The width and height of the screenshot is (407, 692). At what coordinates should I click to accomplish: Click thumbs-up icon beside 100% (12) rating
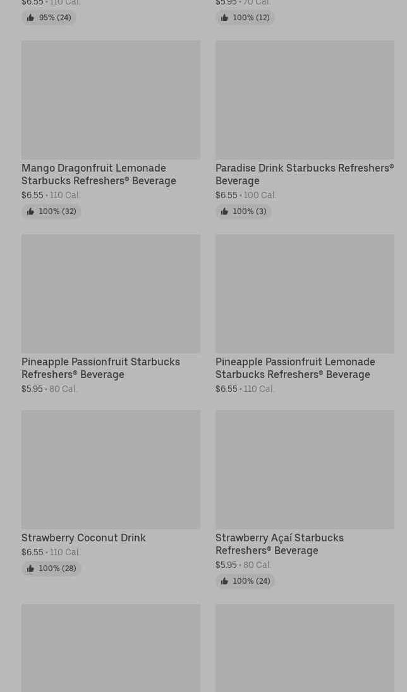click(x=224, y=18)
